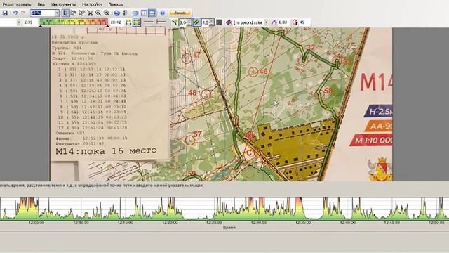
Task: Click control point 57 on the map
Action: (x=190, y=140)
